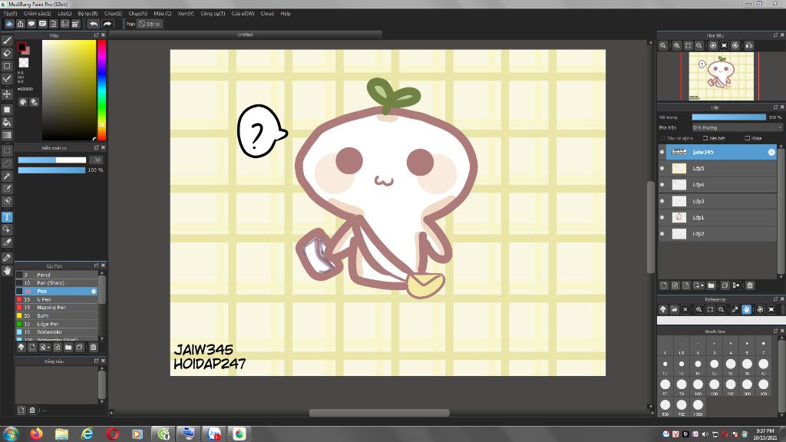Click the Undo arrow in toolbar
This screenshot has width=786, height=442.
pyautogui.click(x=94, y=24)
